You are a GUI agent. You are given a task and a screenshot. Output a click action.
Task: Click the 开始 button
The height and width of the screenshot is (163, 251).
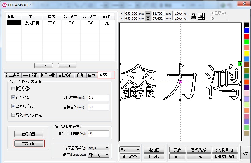click(x=177, y=150)
